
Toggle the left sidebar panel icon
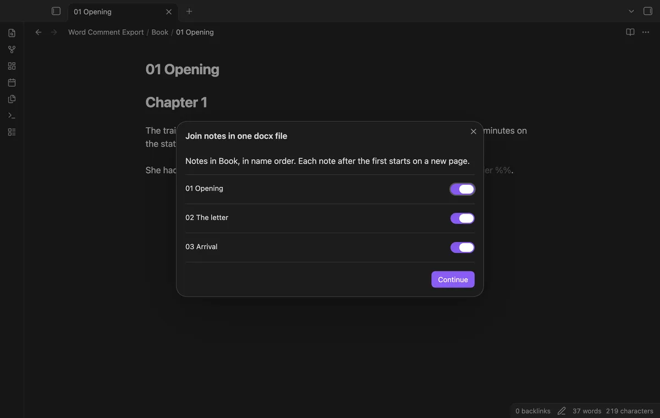56,11
